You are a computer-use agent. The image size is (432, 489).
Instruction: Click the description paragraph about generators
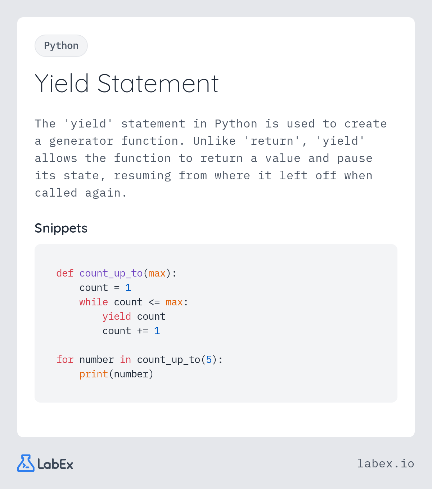[211, 158]
